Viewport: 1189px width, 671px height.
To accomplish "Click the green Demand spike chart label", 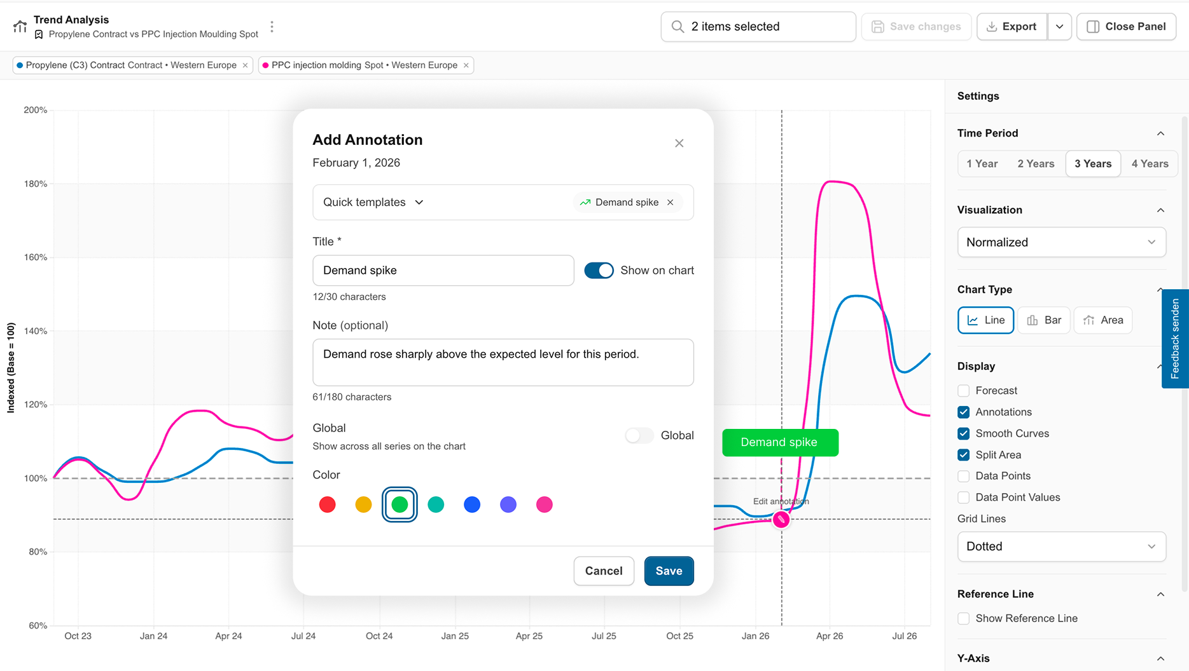I will tap(780, 442).
